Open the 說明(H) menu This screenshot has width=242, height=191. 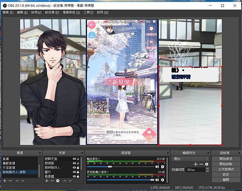[x=102, y=12]
